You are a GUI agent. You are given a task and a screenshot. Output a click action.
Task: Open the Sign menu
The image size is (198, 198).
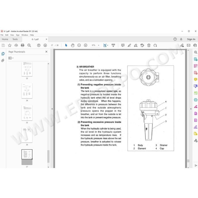18,35
